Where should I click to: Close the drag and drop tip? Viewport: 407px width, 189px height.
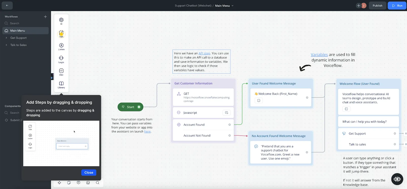(89, 173)
